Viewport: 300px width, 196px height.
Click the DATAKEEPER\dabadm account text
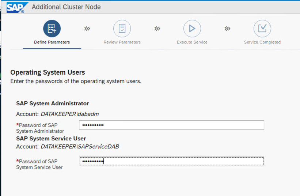(70, 114)
